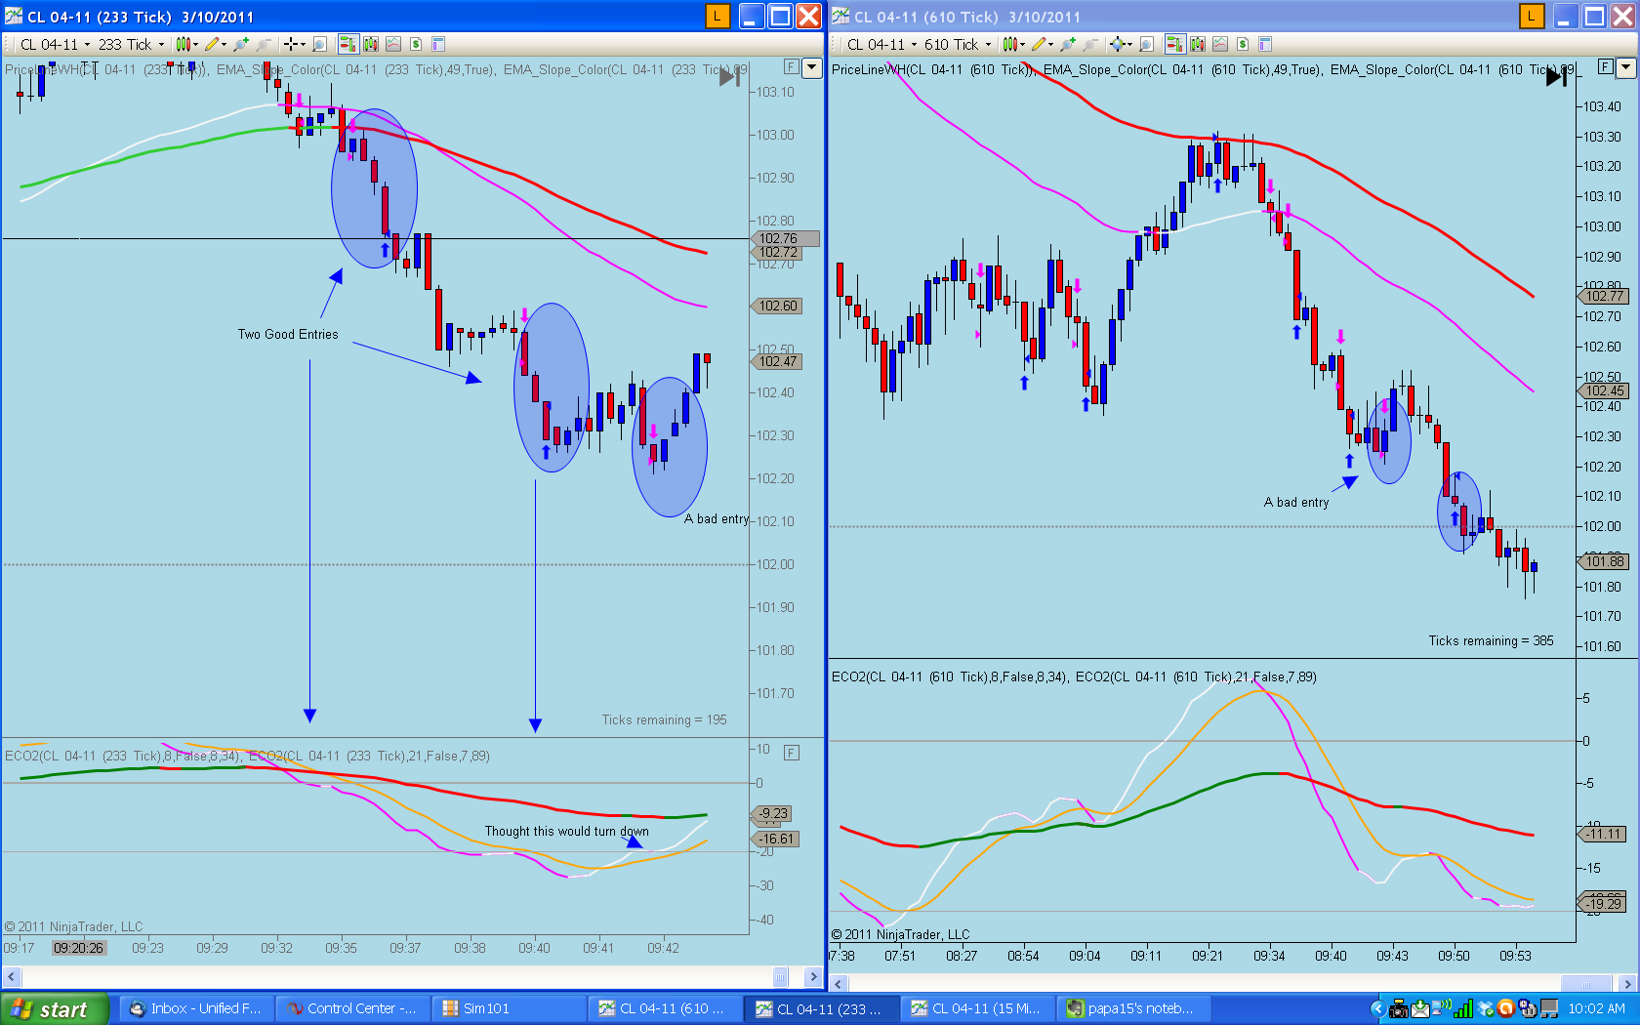This screenshot has height=1025, width=1640.
Task: Show data box in 610 Tick chart
Action: click(1146, 44)
